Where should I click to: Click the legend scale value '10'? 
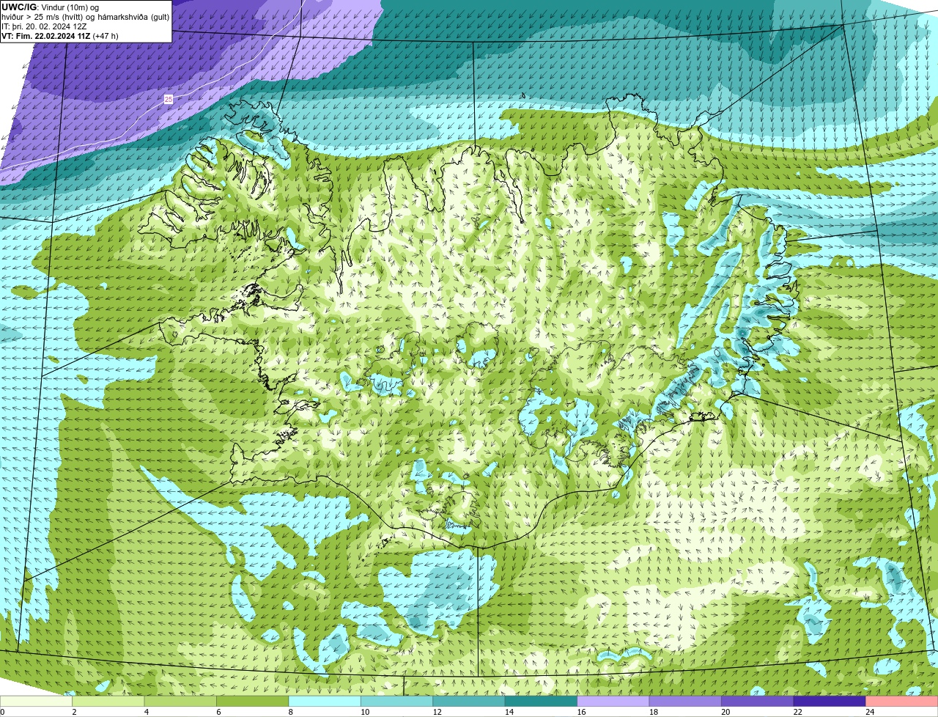tap(365, 711)
